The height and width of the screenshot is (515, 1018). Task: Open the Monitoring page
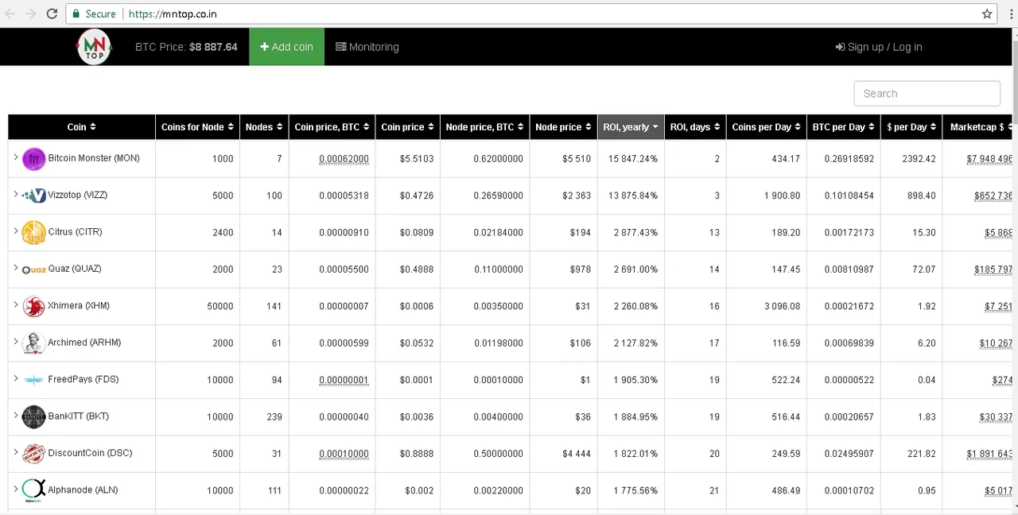pyautogui.click(x=367, y=47)
